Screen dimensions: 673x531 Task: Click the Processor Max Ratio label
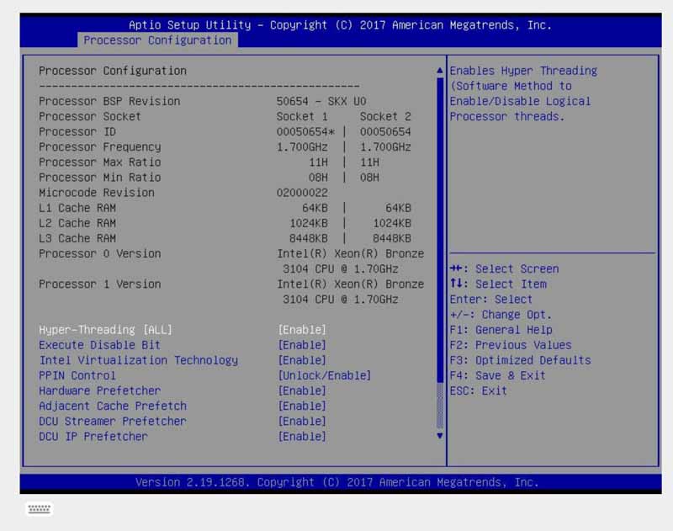tap(99, 162)
